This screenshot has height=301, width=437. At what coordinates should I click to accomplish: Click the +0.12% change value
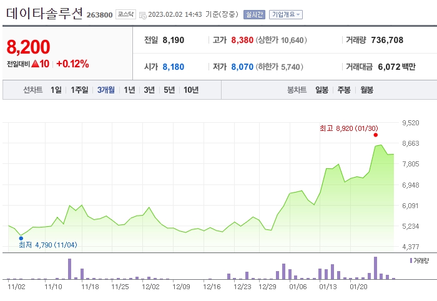point(72,64)
